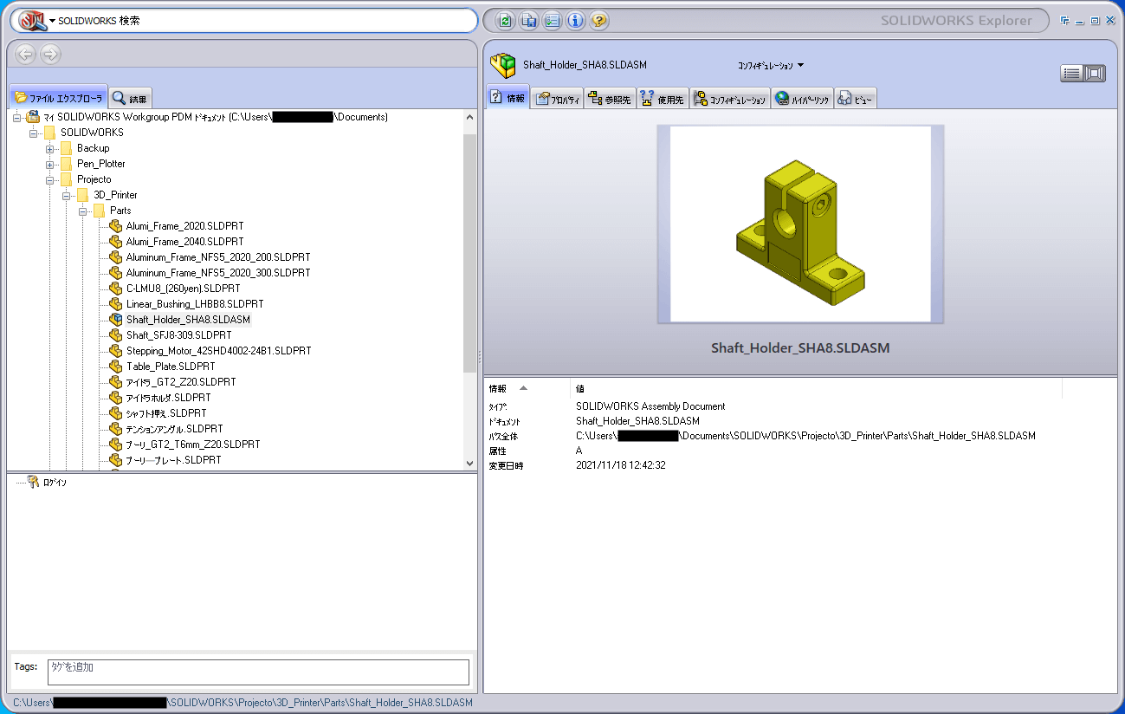Select the ファイル エクスプローラ sidebar tab
The height and width of the screenshot is (714, 1125).
tap(57, 98)
